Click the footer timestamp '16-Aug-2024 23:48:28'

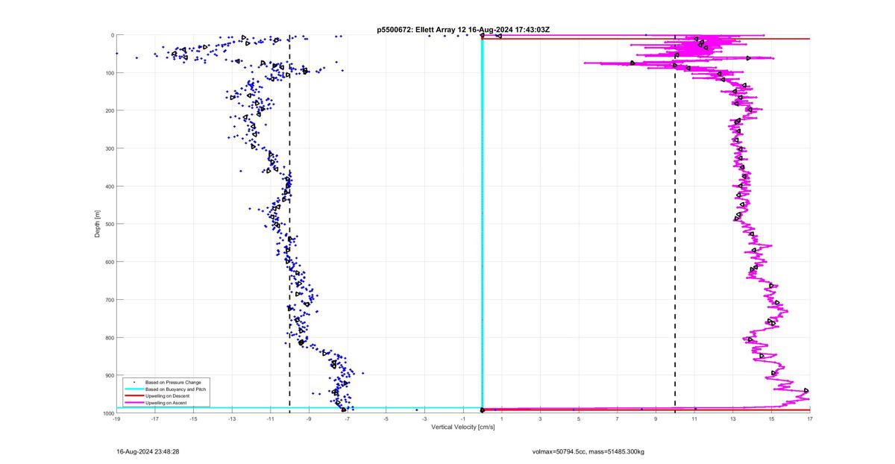coord(148,451)
